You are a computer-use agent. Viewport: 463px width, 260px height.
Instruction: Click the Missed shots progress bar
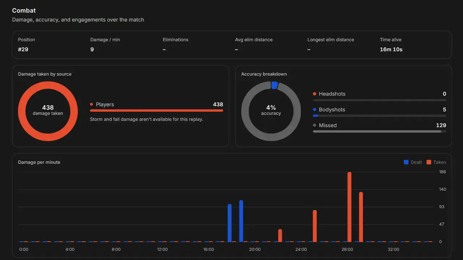click(x=379, y=131)
